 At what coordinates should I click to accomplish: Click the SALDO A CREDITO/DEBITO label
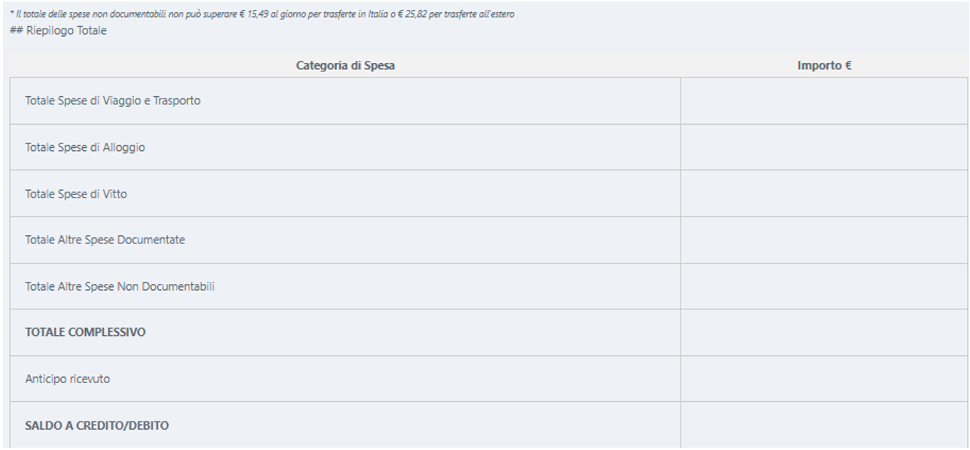(97, 426)
